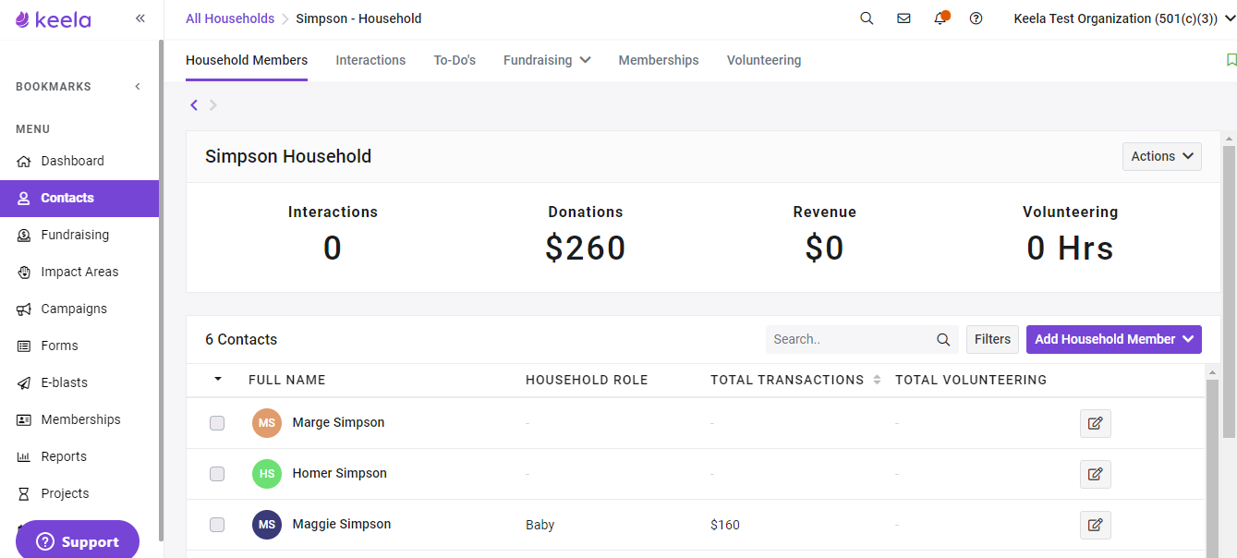Image resolution: width=1237 pixels, height=558 pixels.
Task: Click the search icon in contacts search box
Action: (x=943, y=339)
